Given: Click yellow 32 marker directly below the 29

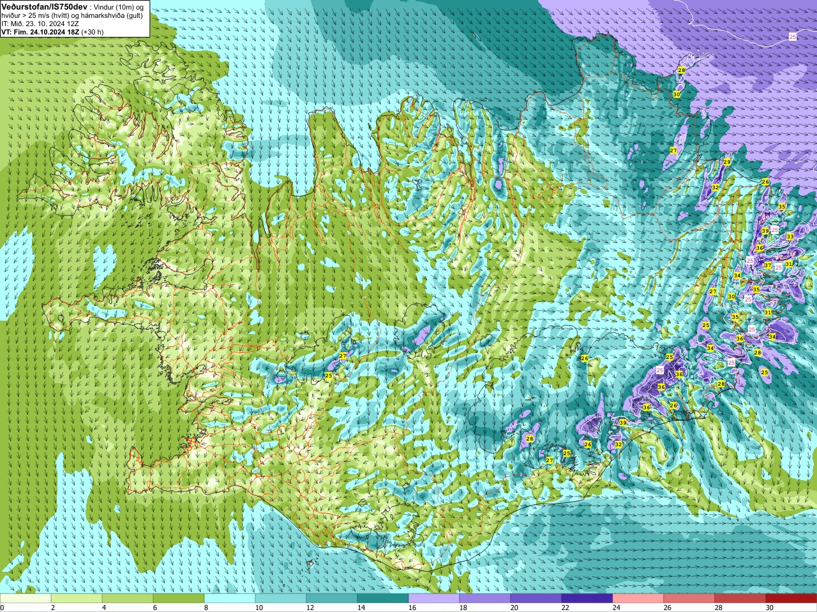Looking at the screenshot, I should pos(716,187).
